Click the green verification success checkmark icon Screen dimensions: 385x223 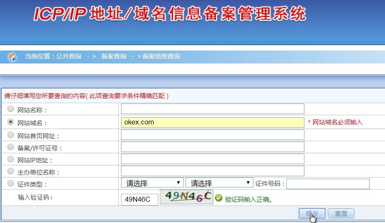pyautogui.click(x=219, y=199)
